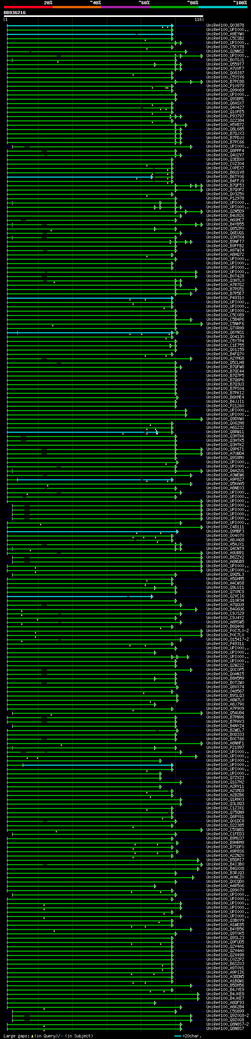Select the UniRef100_Q9Z0G8-2 label
This screenshot has width=251, height=1039.
point(228,1015)
